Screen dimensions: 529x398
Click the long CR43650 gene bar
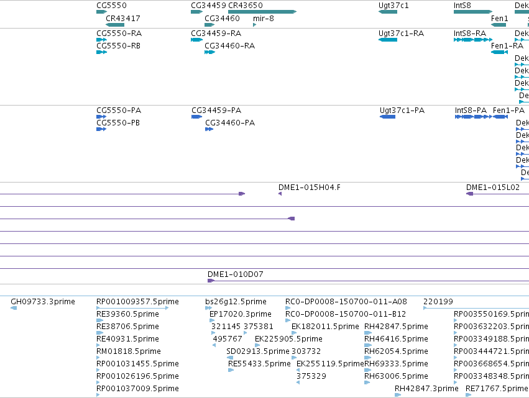262,12
